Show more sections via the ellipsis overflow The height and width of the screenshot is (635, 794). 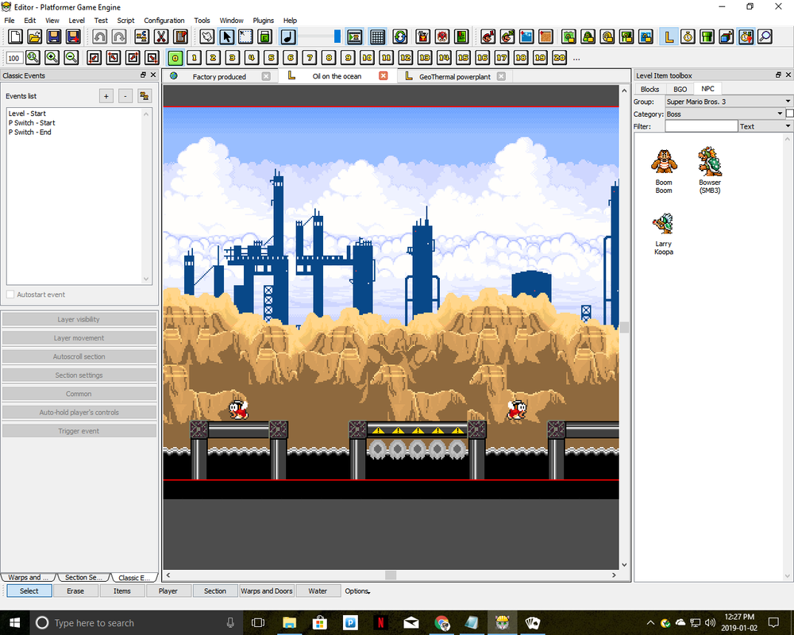(x=576, y=58)
